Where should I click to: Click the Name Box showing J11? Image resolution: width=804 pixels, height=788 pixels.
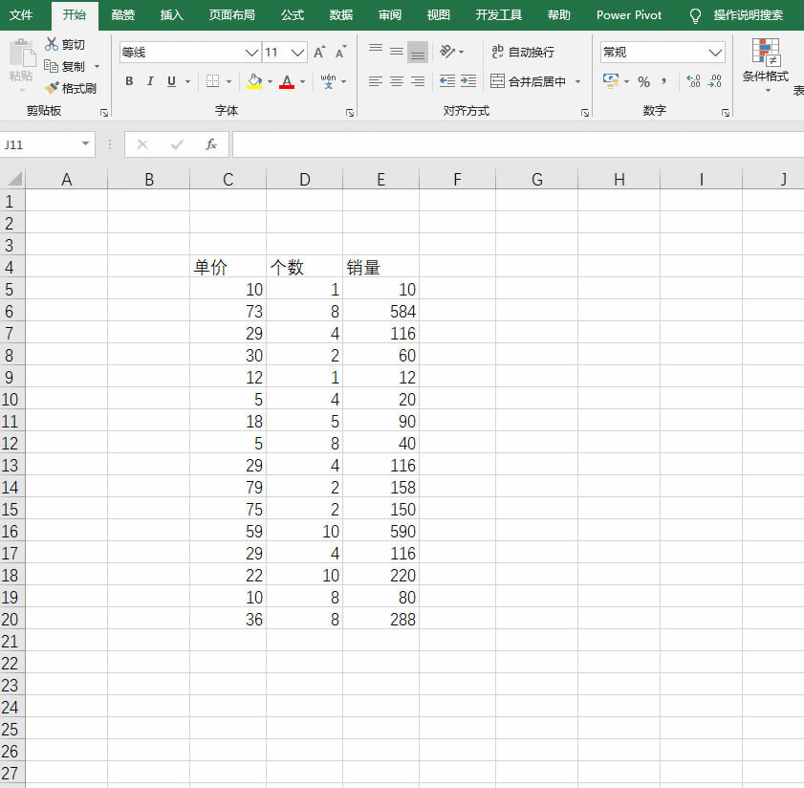pyautogui.click(x=40, y=144)
